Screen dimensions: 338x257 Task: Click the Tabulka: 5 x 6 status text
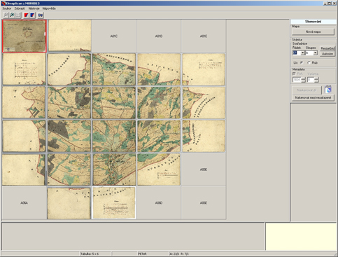point(90,253)
